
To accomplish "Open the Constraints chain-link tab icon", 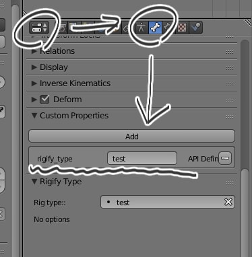I will 127,28.
